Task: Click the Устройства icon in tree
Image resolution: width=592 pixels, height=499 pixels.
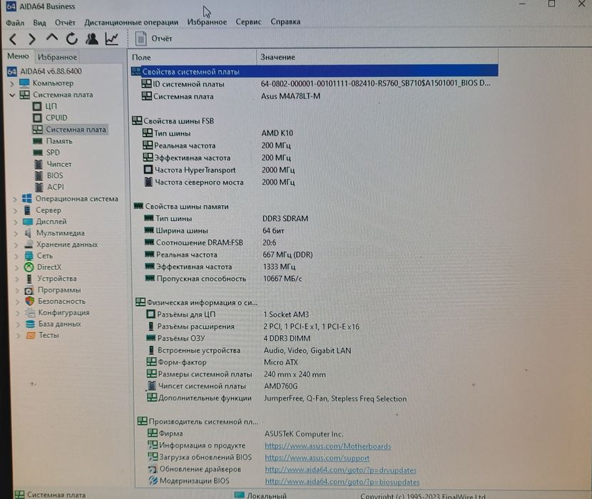Action: (29, 279)
